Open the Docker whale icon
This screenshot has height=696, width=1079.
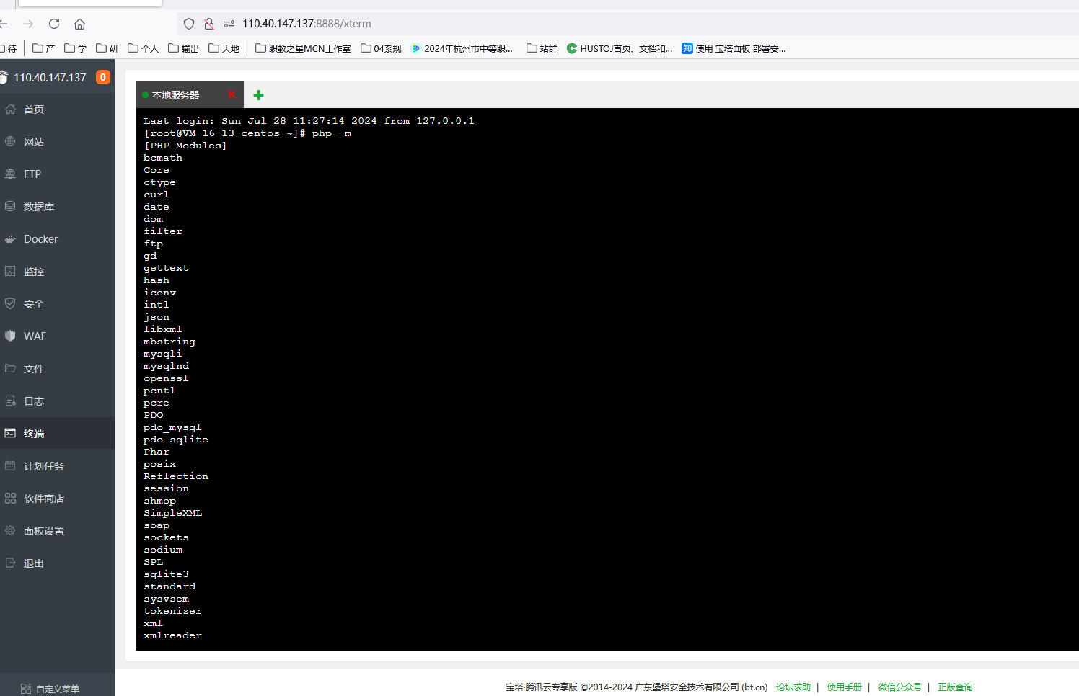click(10, 239)
